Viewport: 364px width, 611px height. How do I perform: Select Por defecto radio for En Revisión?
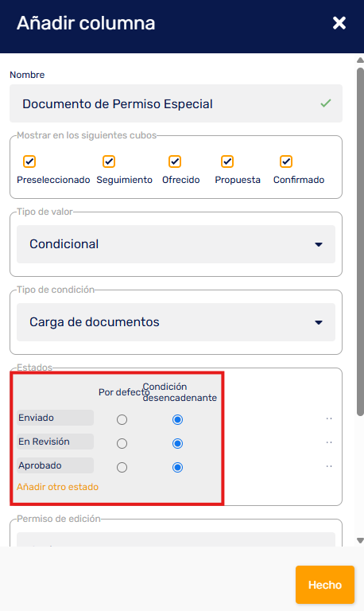coord(122,443)
